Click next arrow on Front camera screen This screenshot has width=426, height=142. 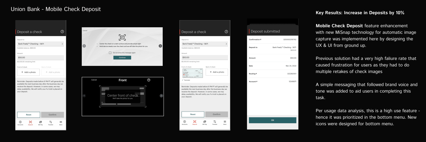click(x=161, y=96)
